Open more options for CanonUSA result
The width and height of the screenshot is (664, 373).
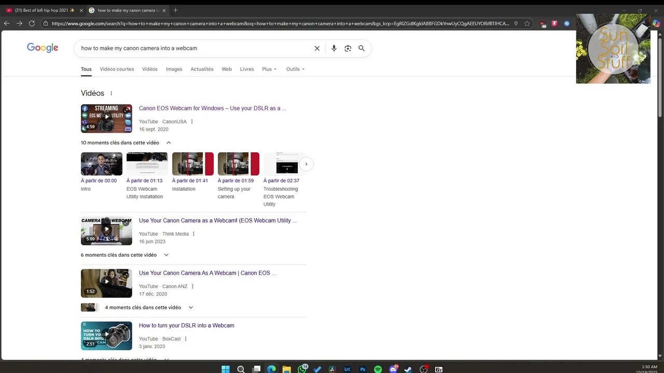(x=192, y=122)
